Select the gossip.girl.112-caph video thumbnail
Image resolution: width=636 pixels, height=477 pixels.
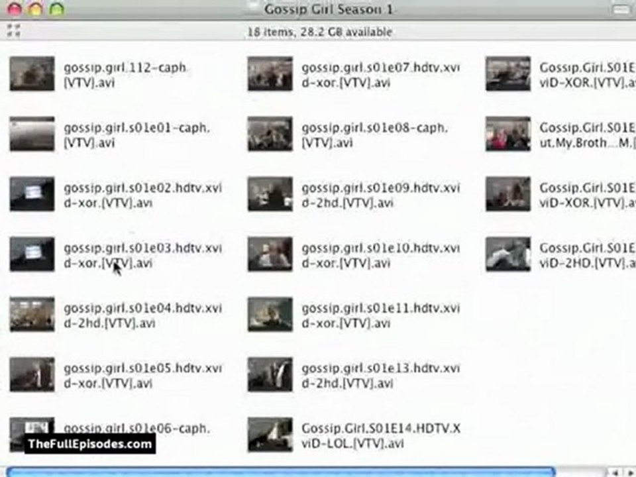pyautogui.click(x=32, y=74)
